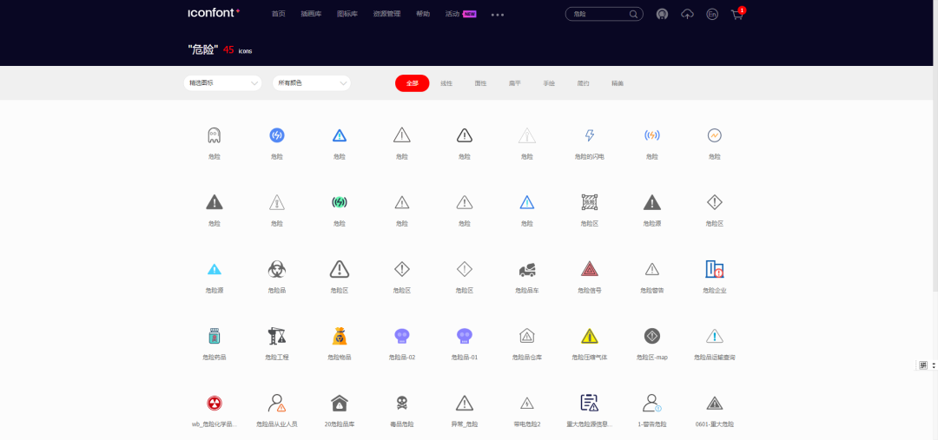Select the ghost-shaped 危险 icon
Viewport: 938px width, 440px height.
[215, 135]
